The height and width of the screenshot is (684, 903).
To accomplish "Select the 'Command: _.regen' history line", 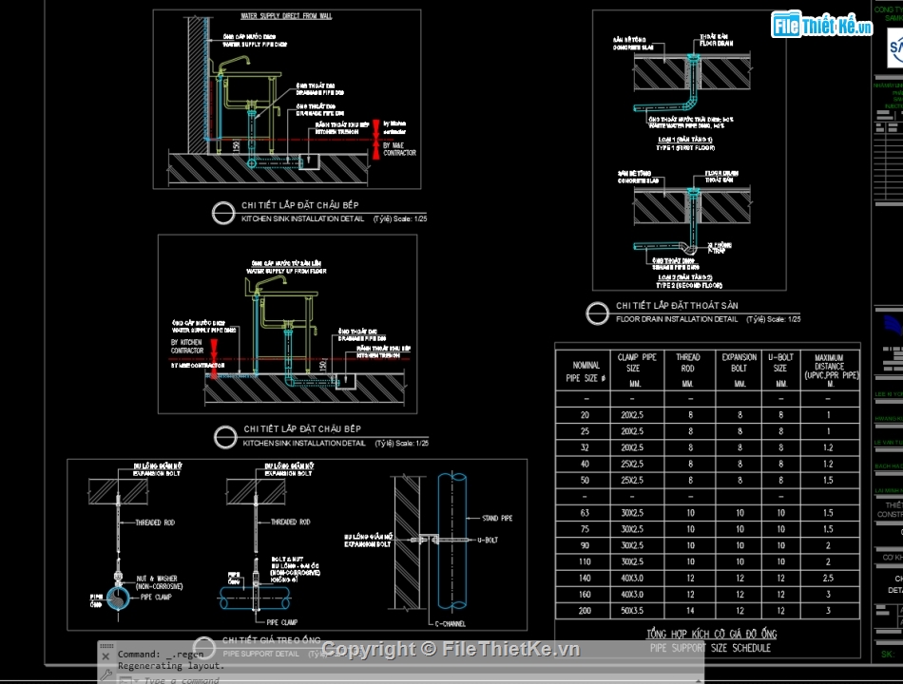I will pos(161,654).
